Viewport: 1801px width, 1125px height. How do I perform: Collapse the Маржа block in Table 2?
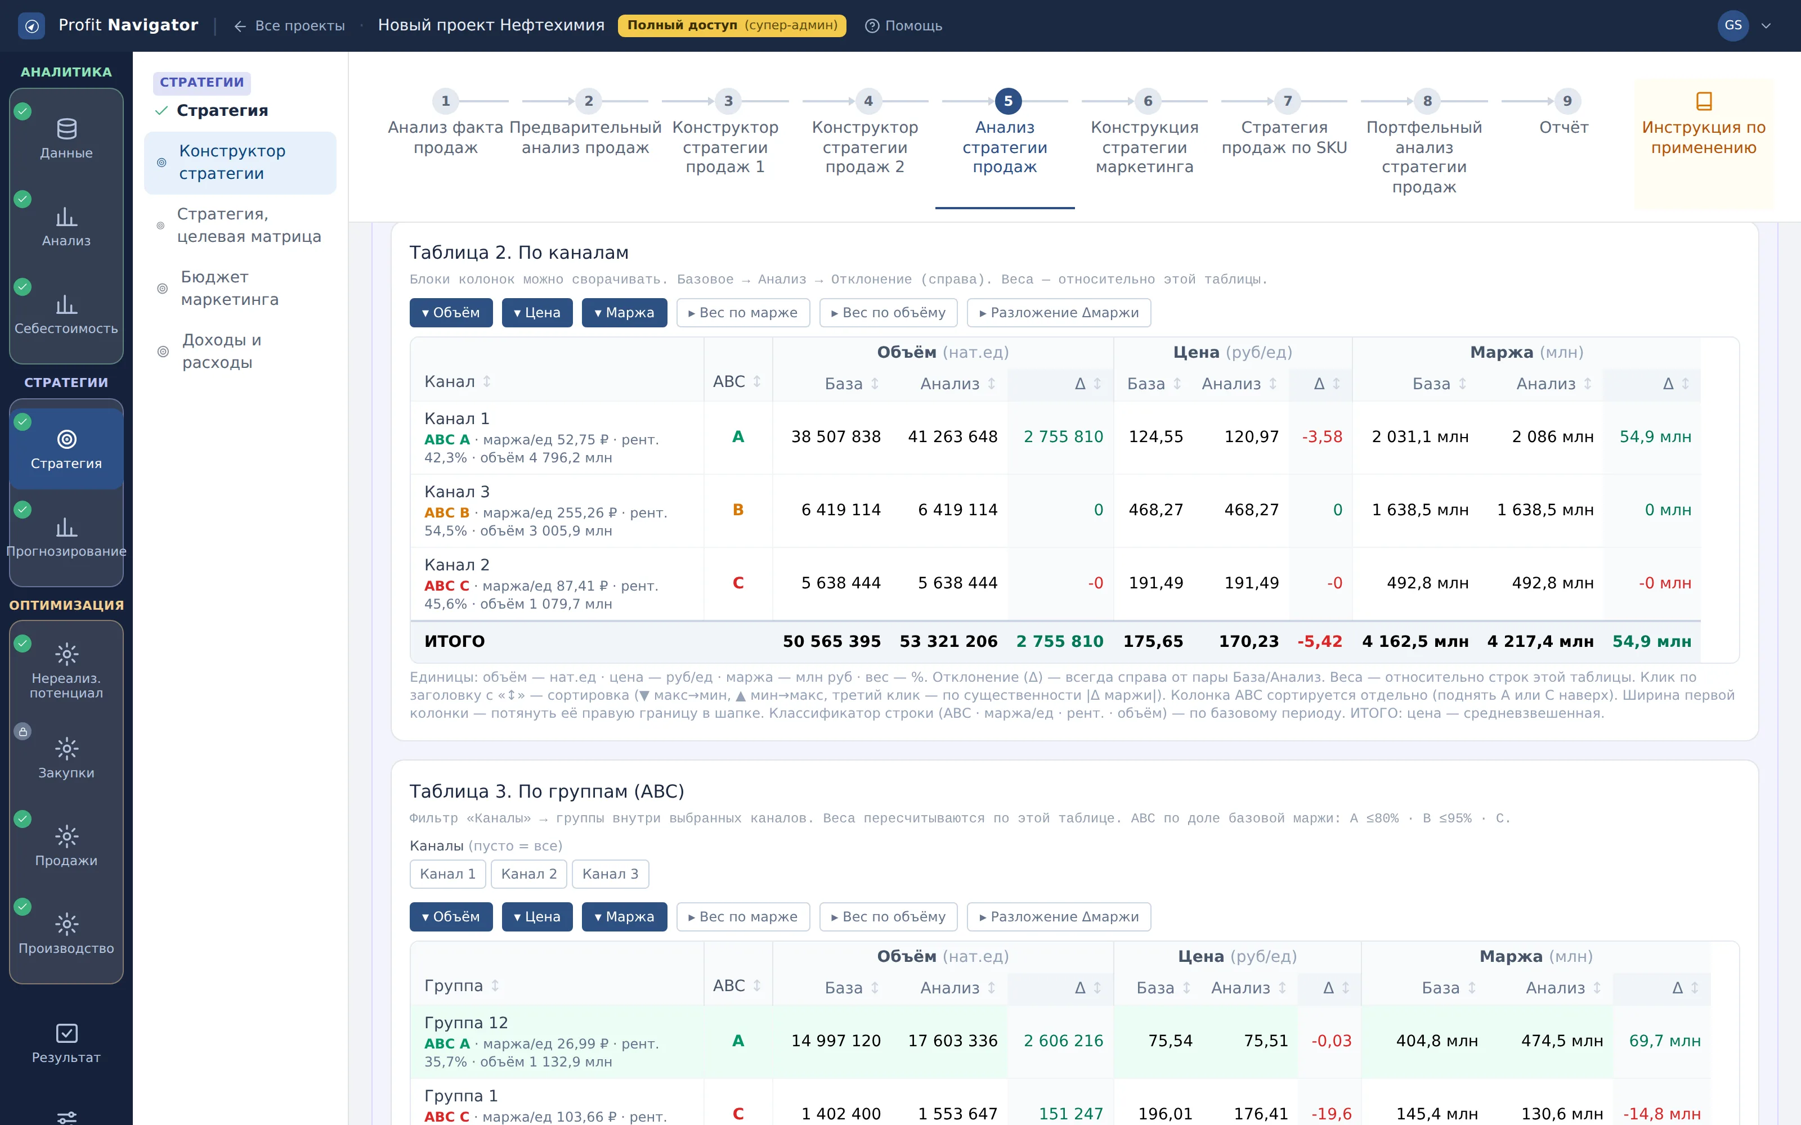coord(624,313)
